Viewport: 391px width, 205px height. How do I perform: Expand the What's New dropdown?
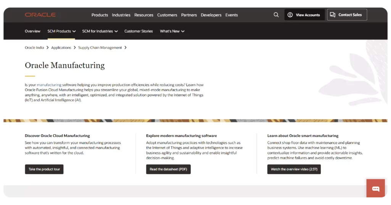coord(172,31)
